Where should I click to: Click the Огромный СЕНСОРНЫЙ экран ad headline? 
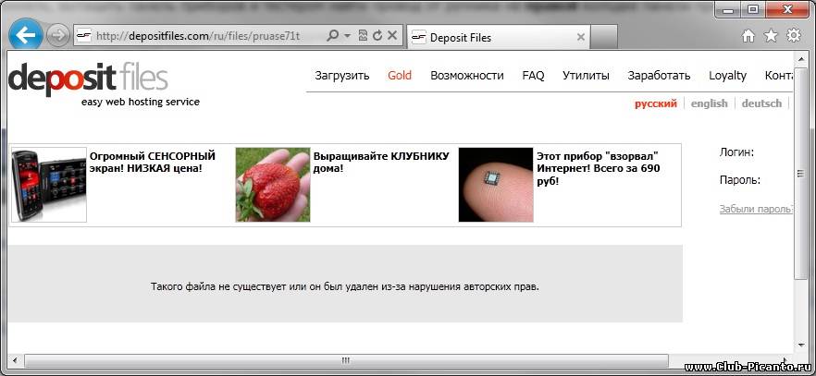tap(153, 162)
